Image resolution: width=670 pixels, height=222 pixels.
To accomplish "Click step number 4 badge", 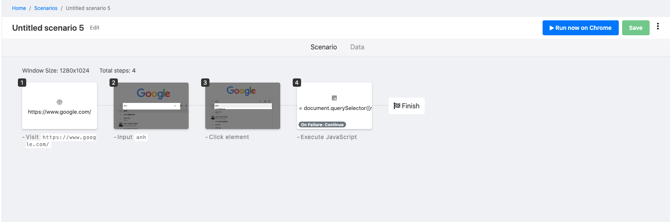I will pos(296,83).
